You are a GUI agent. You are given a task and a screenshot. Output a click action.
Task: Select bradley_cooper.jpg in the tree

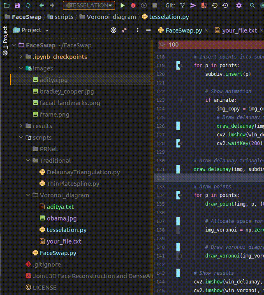pos(67,91)
